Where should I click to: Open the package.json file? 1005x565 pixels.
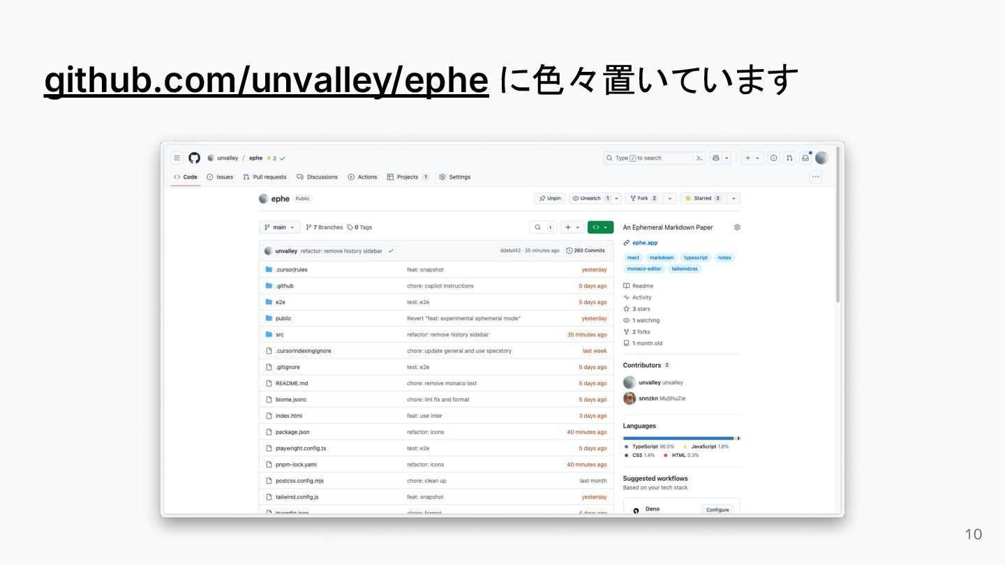[292, 432]
